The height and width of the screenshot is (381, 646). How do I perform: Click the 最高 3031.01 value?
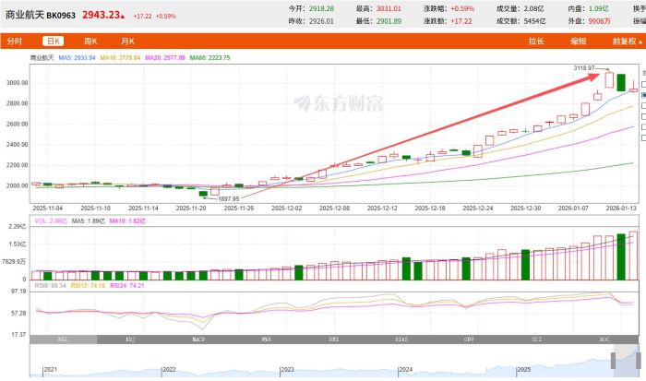389,8
